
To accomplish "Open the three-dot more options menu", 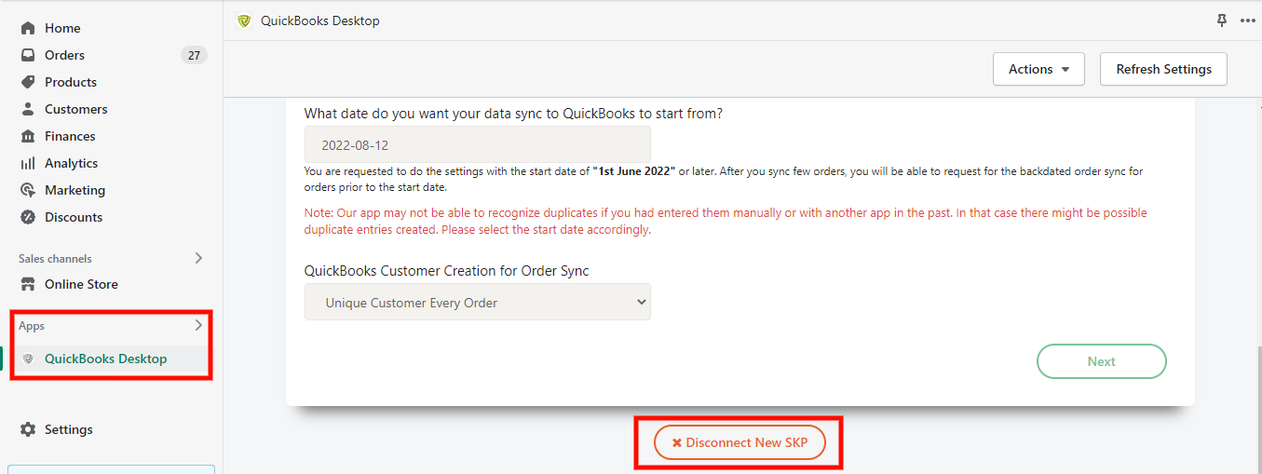I will pos(1248,20).
